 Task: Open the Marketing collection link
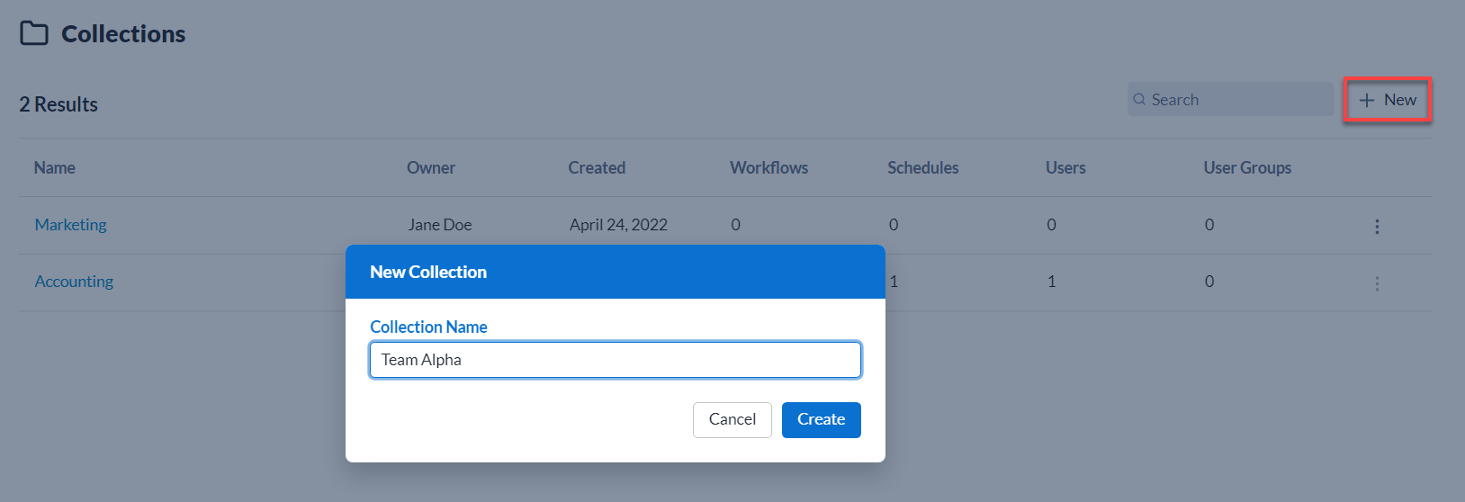coord(70,225)
